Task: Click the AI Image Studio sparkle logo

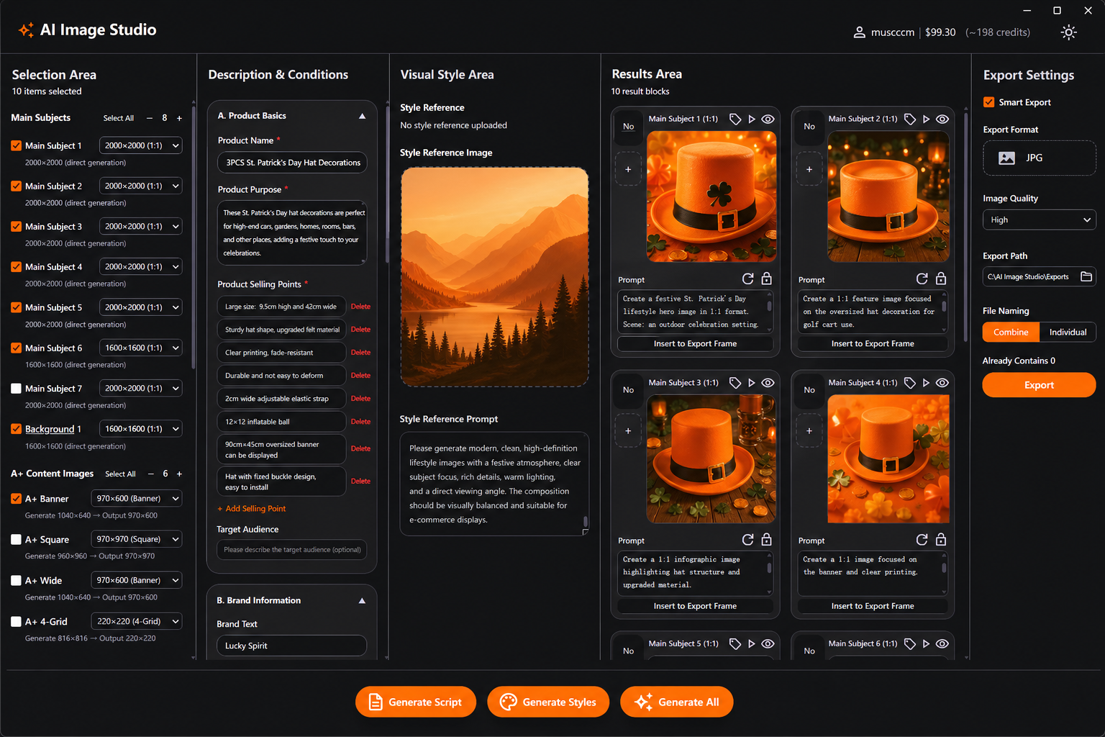Action: pos(25,30)
